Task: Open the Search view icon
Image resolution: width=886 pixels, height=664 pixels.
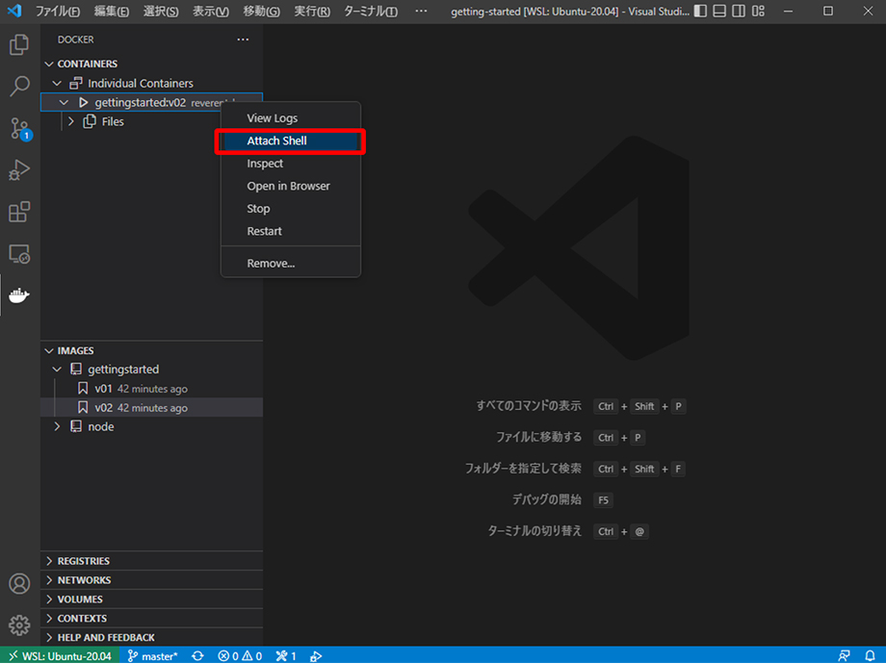Action: point(19,87)
